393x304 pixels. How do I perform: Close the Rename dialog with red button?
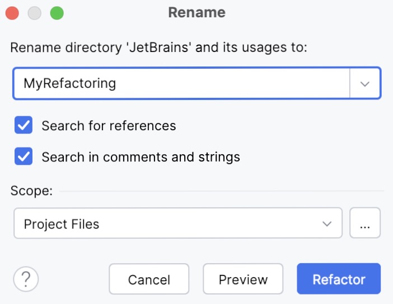12,13
